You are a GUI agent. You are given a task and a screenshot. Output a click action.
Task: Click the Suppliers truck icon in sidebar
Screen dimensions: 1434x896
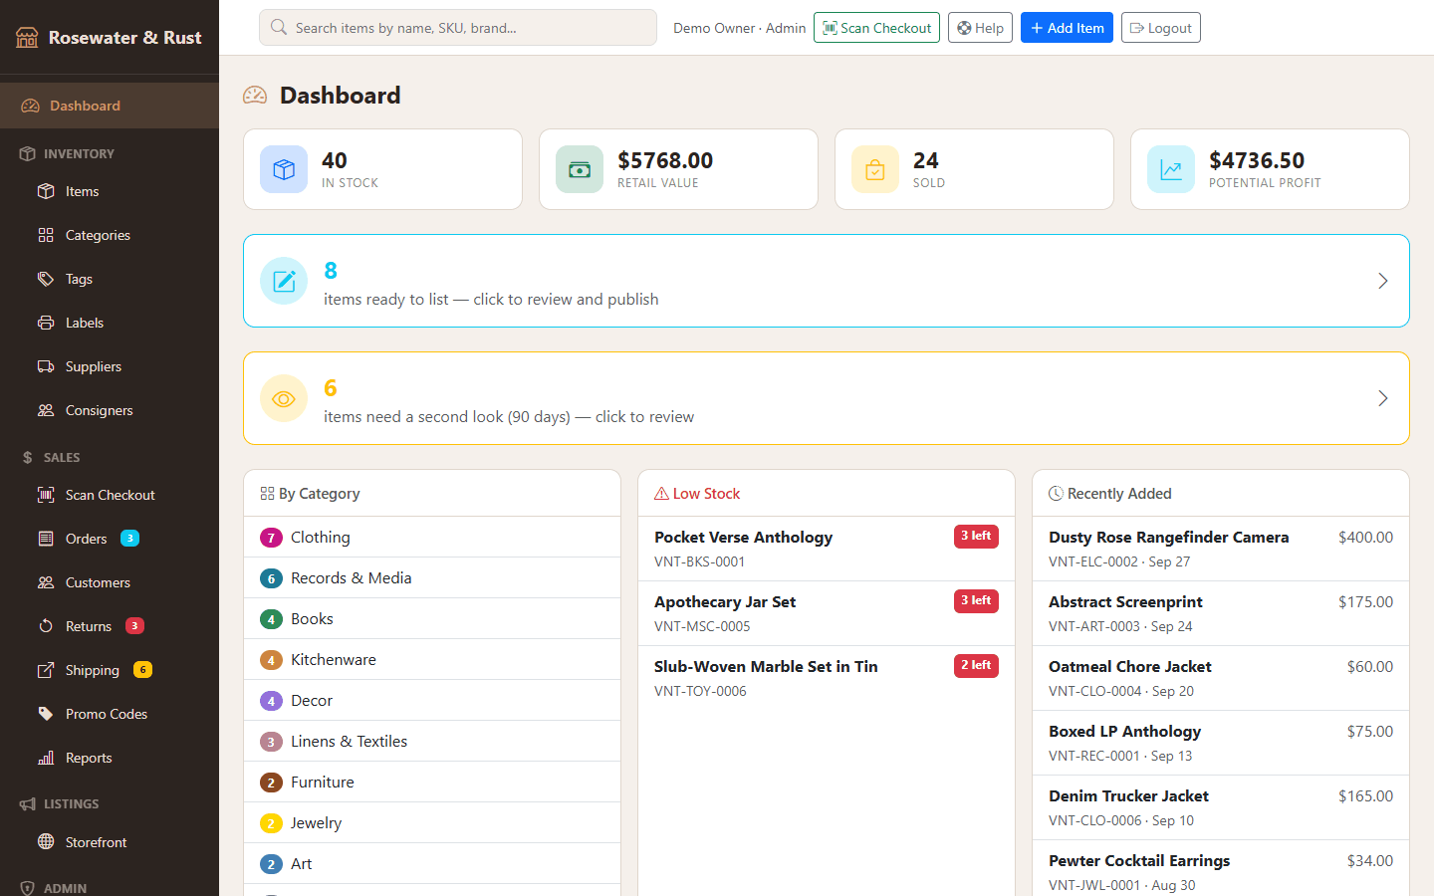[x=46, y=366]
